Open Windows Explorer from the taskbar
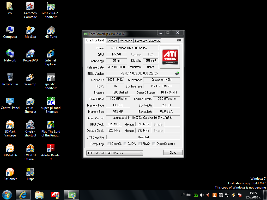267x200 pixels. (x=39, y=195)
